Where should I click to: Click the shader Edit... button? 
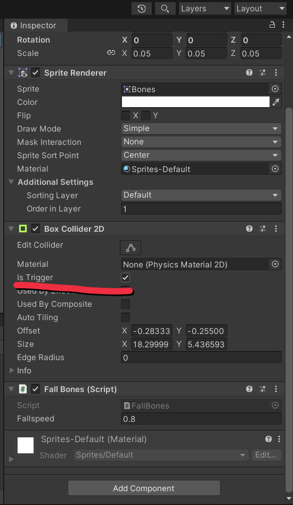[266, 455]
